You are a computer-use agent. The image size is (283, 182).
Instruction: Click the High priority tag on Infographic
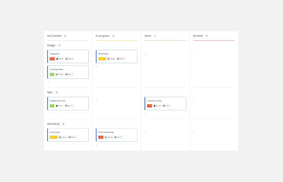coord(52,59)
